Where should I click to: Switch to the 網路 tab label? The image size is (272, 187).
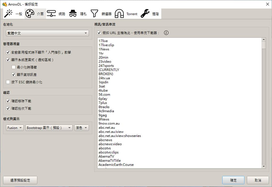coord(62,14)
